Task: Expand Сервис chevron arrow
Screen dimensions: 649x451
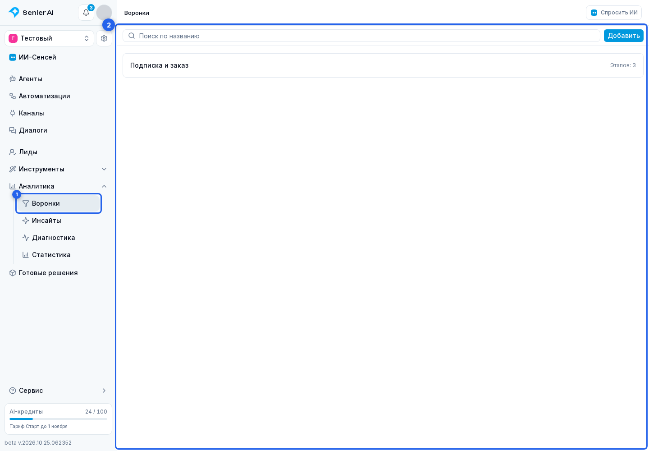Action: (x=104, y=391)
